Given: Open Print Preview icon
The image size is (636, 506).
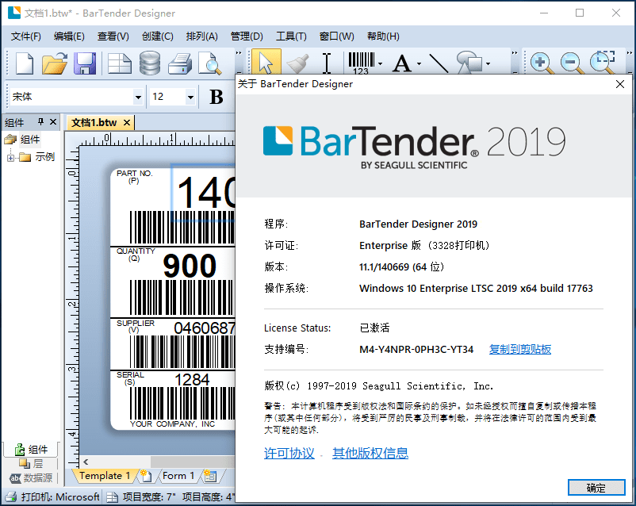Looking at the screenshot, I should point(210,63).
